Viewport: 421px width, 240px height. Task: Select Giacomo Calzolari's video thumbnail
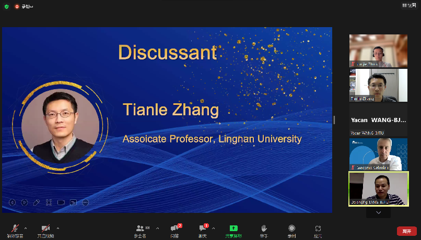[x=378, y=154]
